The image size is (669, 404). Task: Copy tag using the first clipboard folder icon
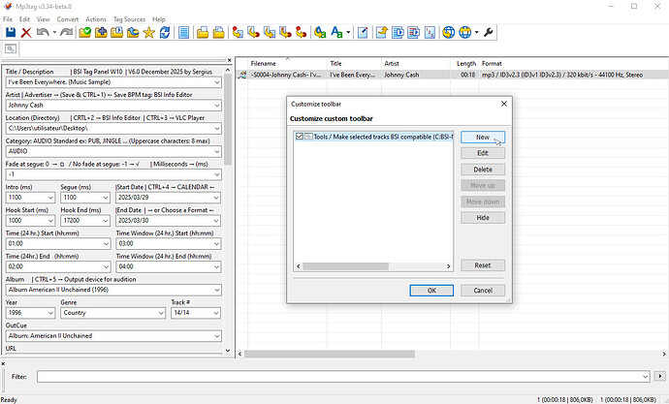click(x=203, y=32)
